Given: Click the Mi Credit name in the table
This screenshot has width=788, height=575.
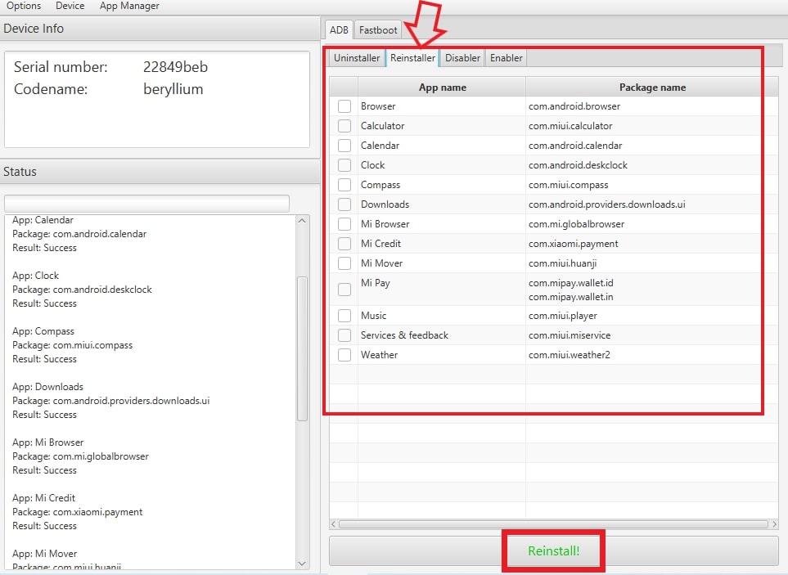Looking at the screenshot, I should pyautogui.click(x=381, y=244).
